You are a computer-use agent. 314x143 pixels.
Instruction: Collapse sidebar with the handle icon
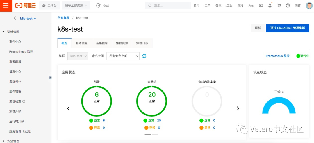coord(50,78)
